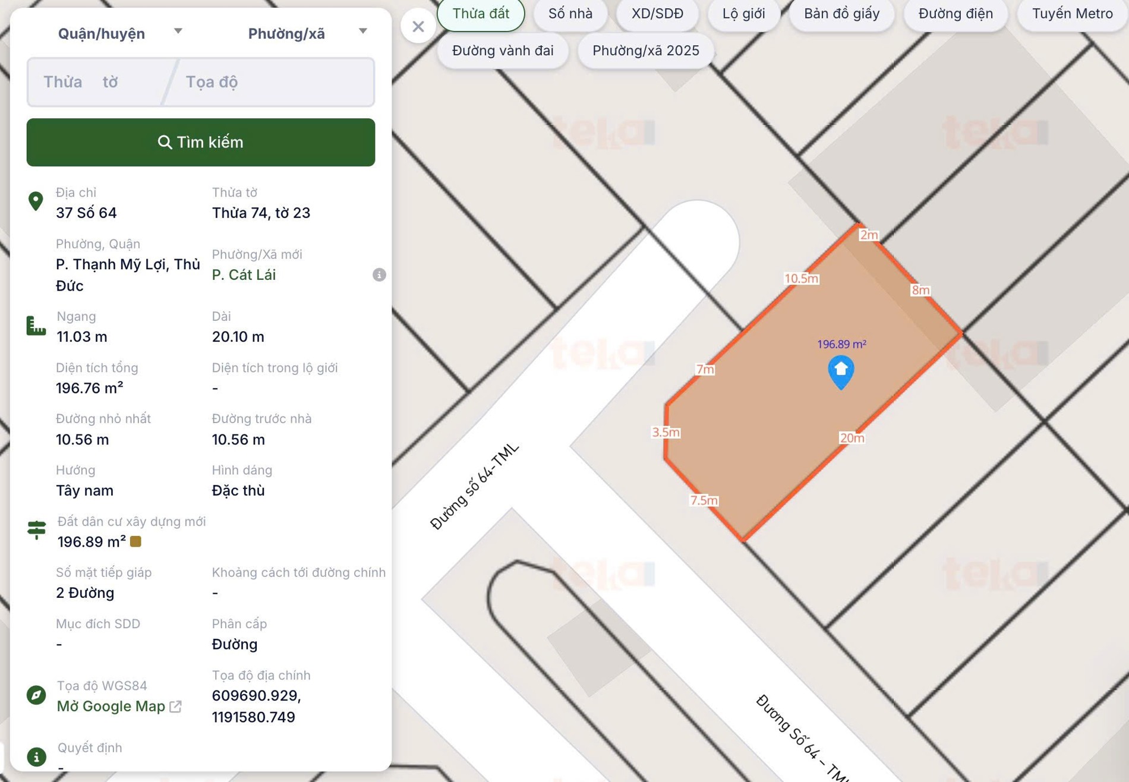The width and height of the screenshot is (1129, 782).
Task: Click the 20m edge label on the parcel
Action: 852,438
